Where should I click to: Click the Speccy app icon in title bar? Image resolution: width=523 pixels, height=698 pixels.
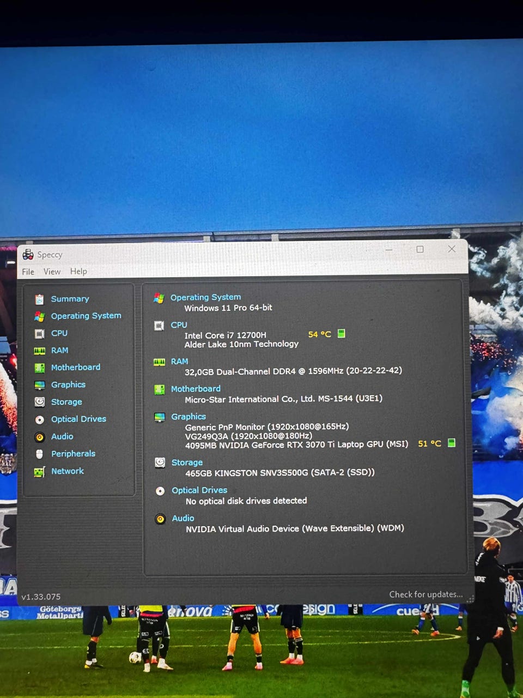(x=28, y=255)
